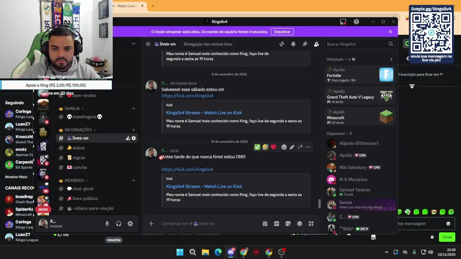Edit hovered message with pencil icon
The height and width of the screenshot is (259, 461).
[x=292, y=147]
